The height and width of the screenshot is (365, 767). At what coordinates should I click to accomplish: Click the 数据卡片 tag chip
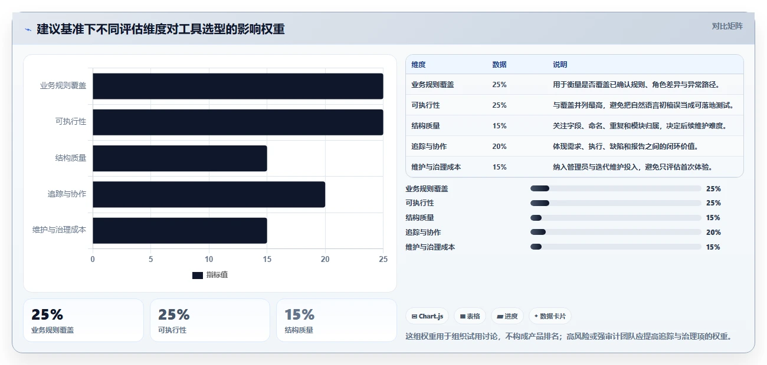[550, 316]
